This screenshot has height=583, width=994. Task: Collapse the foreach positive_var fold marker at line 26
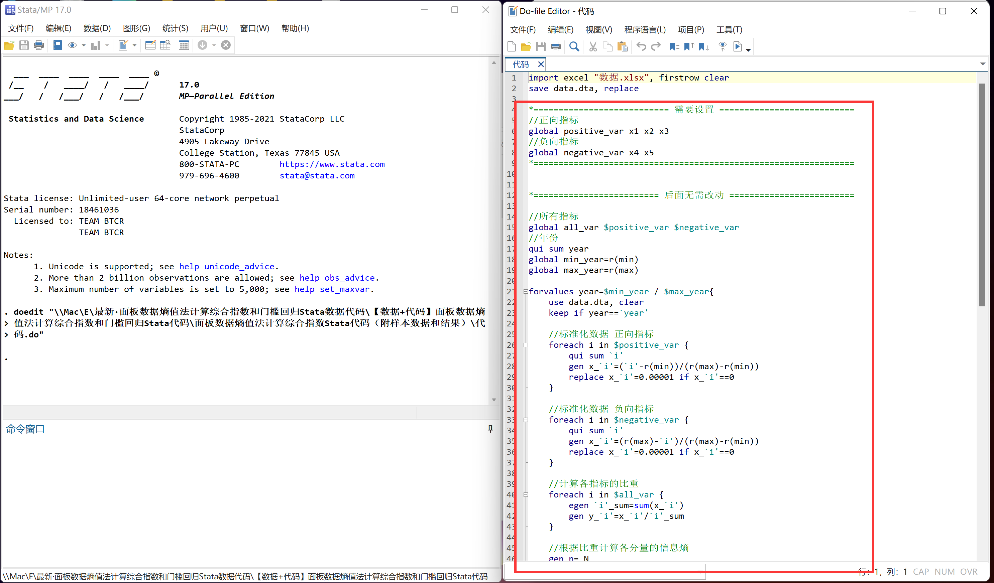coord(526,345)
